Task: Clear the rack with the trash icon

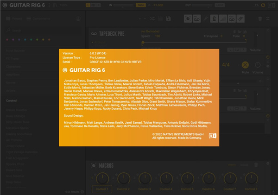Action: pos(260,19)
